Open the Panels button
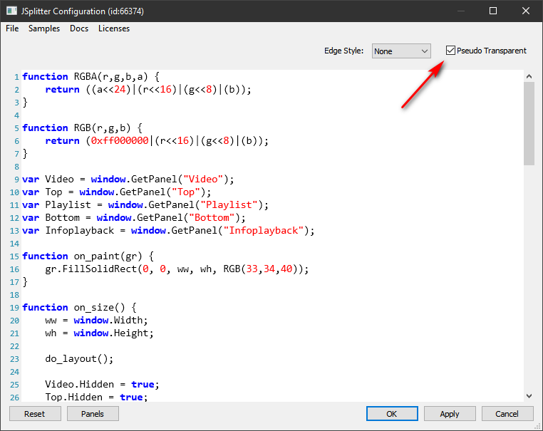Screen dimensions: 543x431 click(x=93, y=414)
